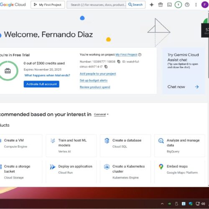Open My First Project selector
This screenshot has width=209, height=209.
48,5
